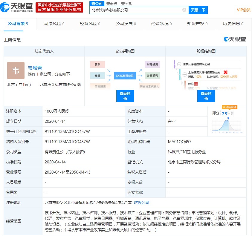Click the 科技推广和应用服务业 industry value
252x236 pixels.
click(187, 152)
